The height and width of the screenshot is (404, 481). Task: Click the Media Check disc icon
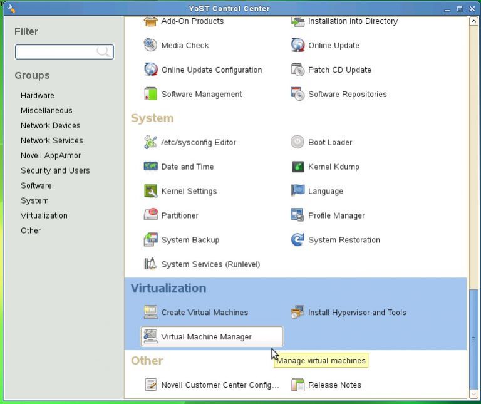click(x=150, y=45)
